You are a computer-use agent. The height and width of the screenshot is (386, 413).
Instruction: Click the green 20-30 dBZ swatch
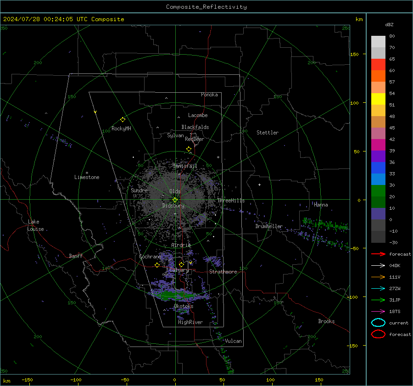378,190
